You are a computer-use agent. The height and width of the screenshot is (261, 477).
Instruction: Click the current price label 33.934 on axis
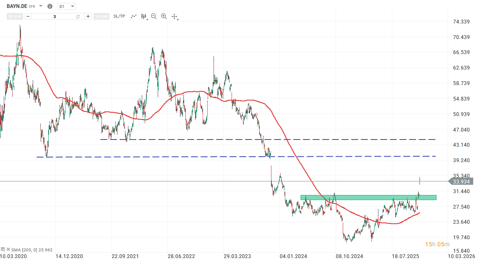pos(461,182)
